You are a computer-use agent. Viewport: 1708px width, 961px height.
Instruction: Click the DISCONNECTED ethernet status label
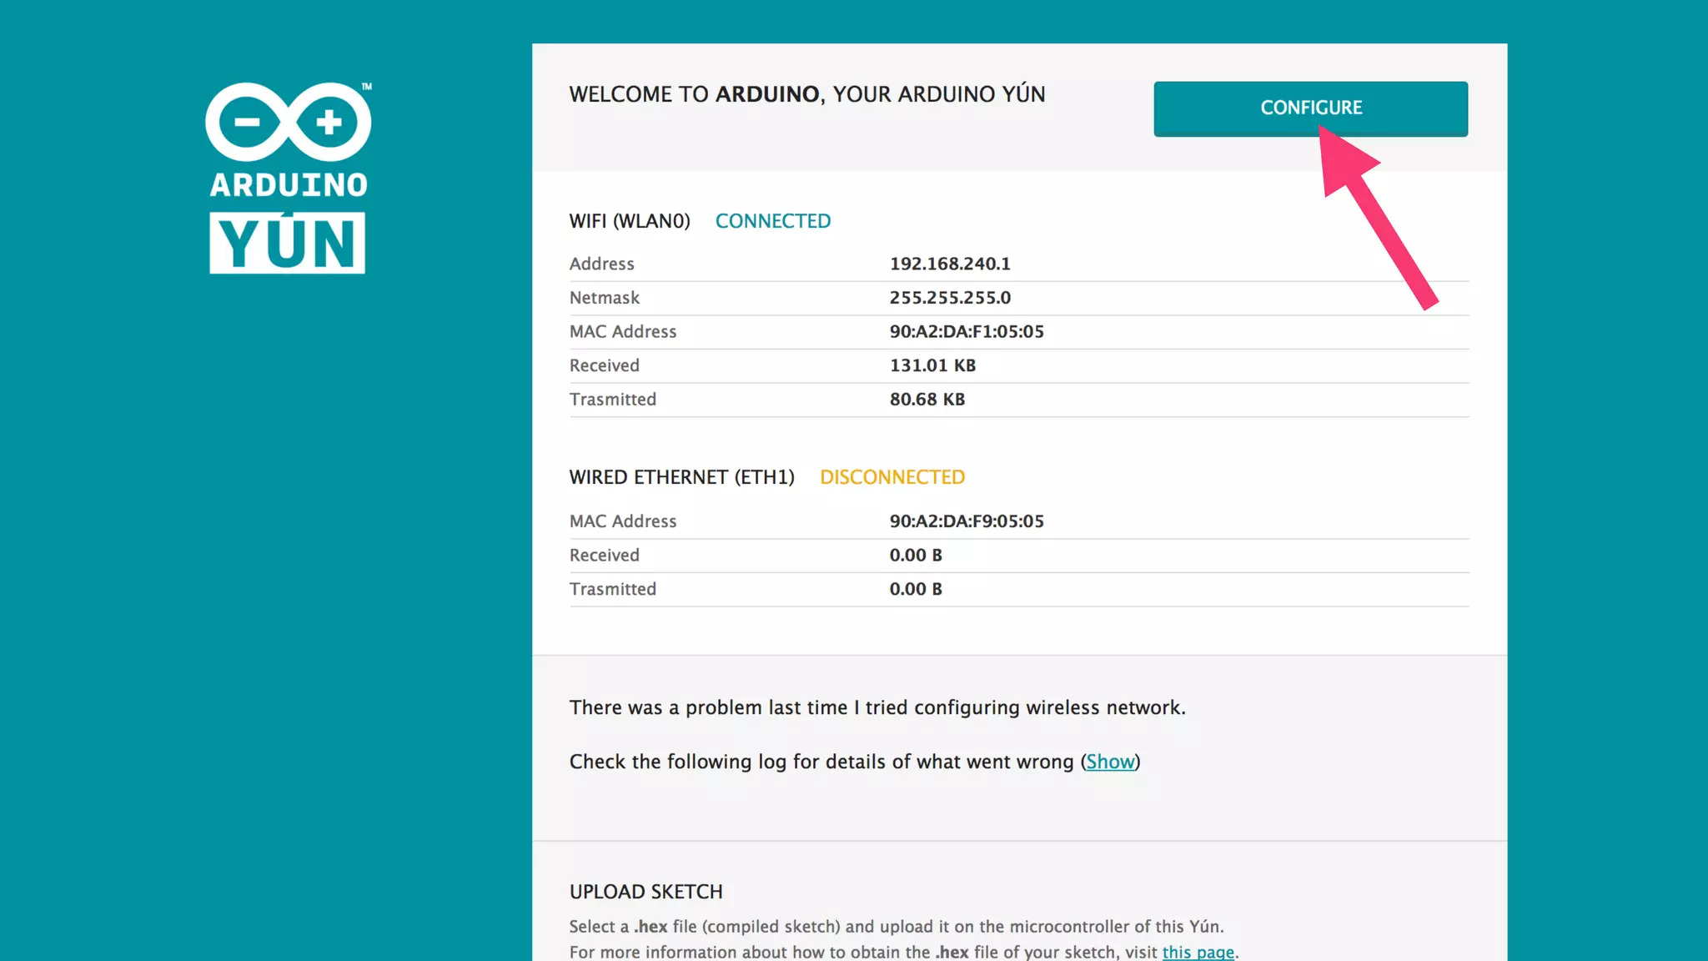click(x=892, y=477)
